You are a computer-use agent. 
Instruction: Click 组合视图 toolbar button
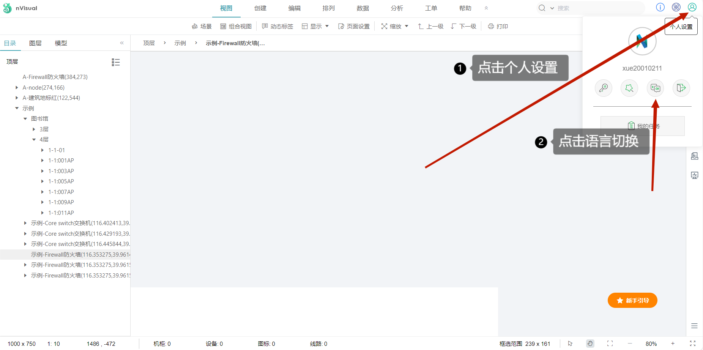[236, 26]
